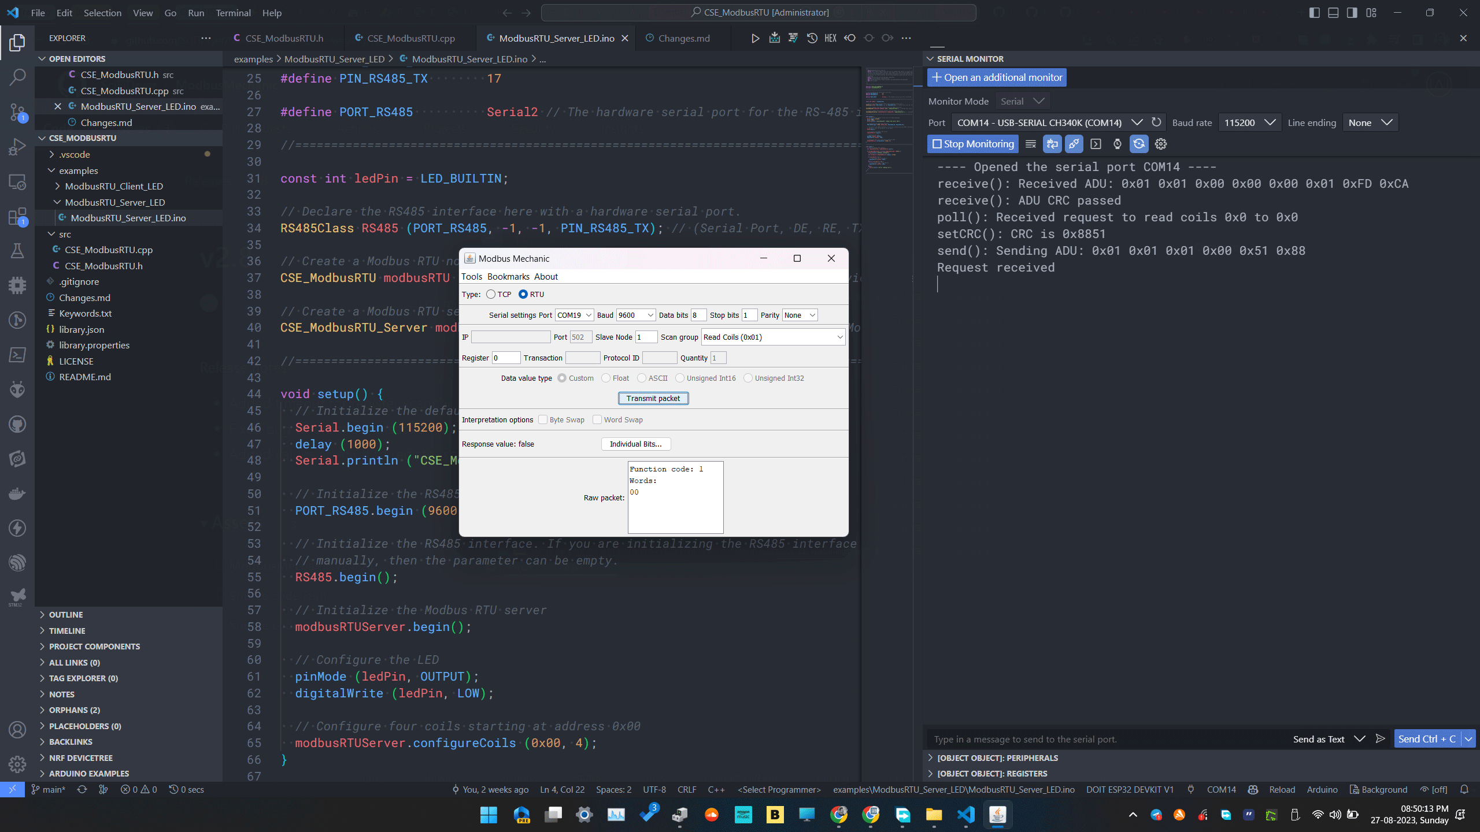This screenshot has width=1480, height=832.
Task: Select ASCII data value type
Action: pyautogui.click(x=642, y=378)
